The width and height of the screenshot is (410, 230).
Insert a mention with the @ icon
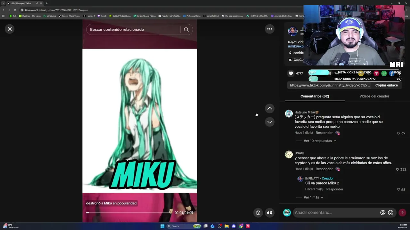tap(382, 213)
